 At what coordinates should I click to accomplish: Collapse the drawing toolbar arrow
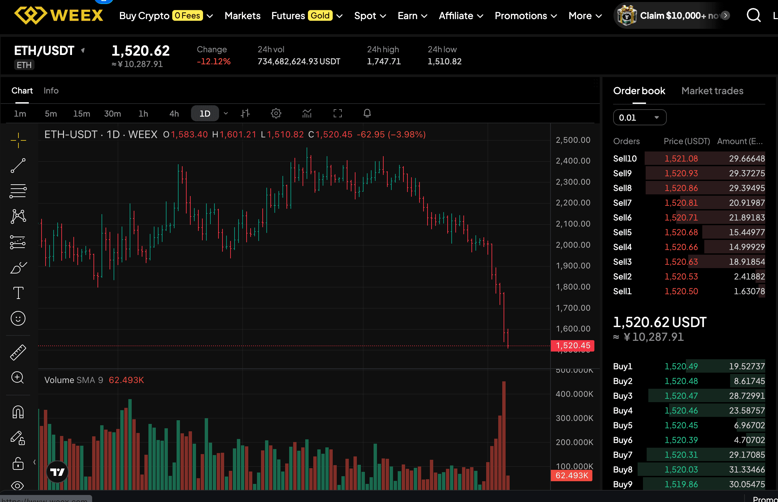tap(35, 462)
